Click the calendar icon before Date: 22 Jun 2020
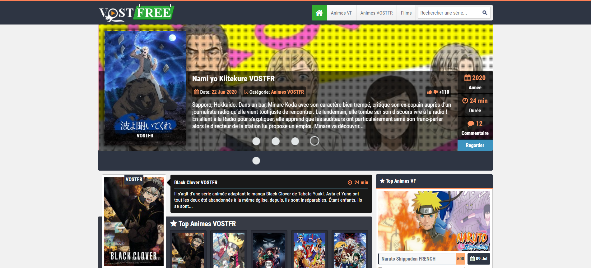591x268 pixels. coord(196,92)
